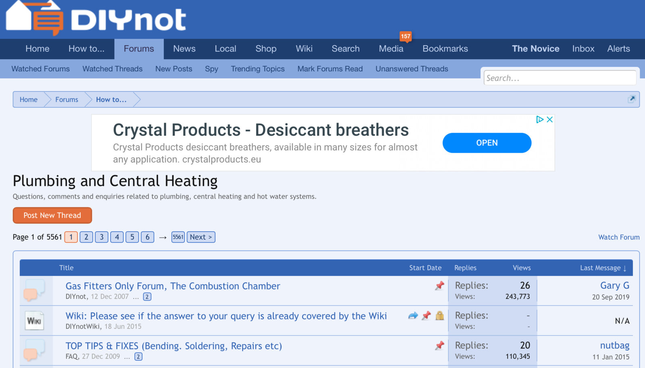Open the Watch Forum link
Screen dimensions: 645x368
618,237
